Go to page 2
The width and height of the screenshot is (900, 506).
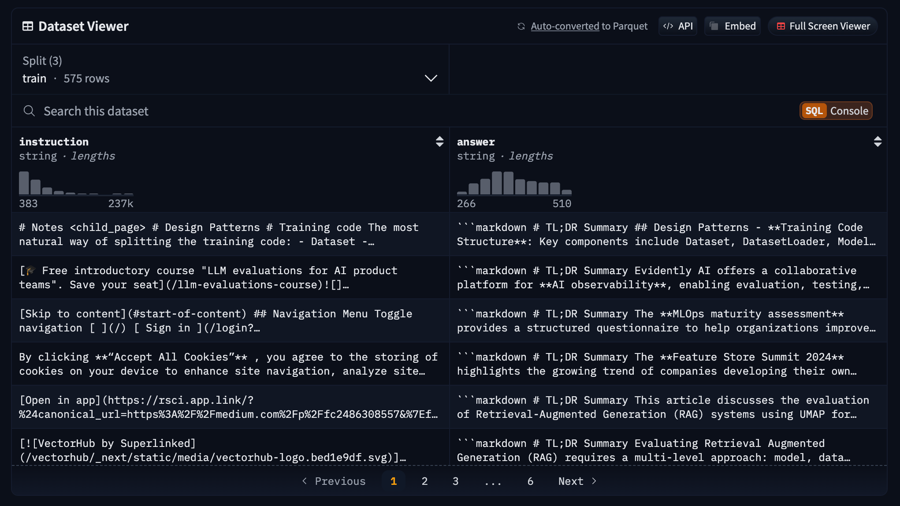pos(424,481)
